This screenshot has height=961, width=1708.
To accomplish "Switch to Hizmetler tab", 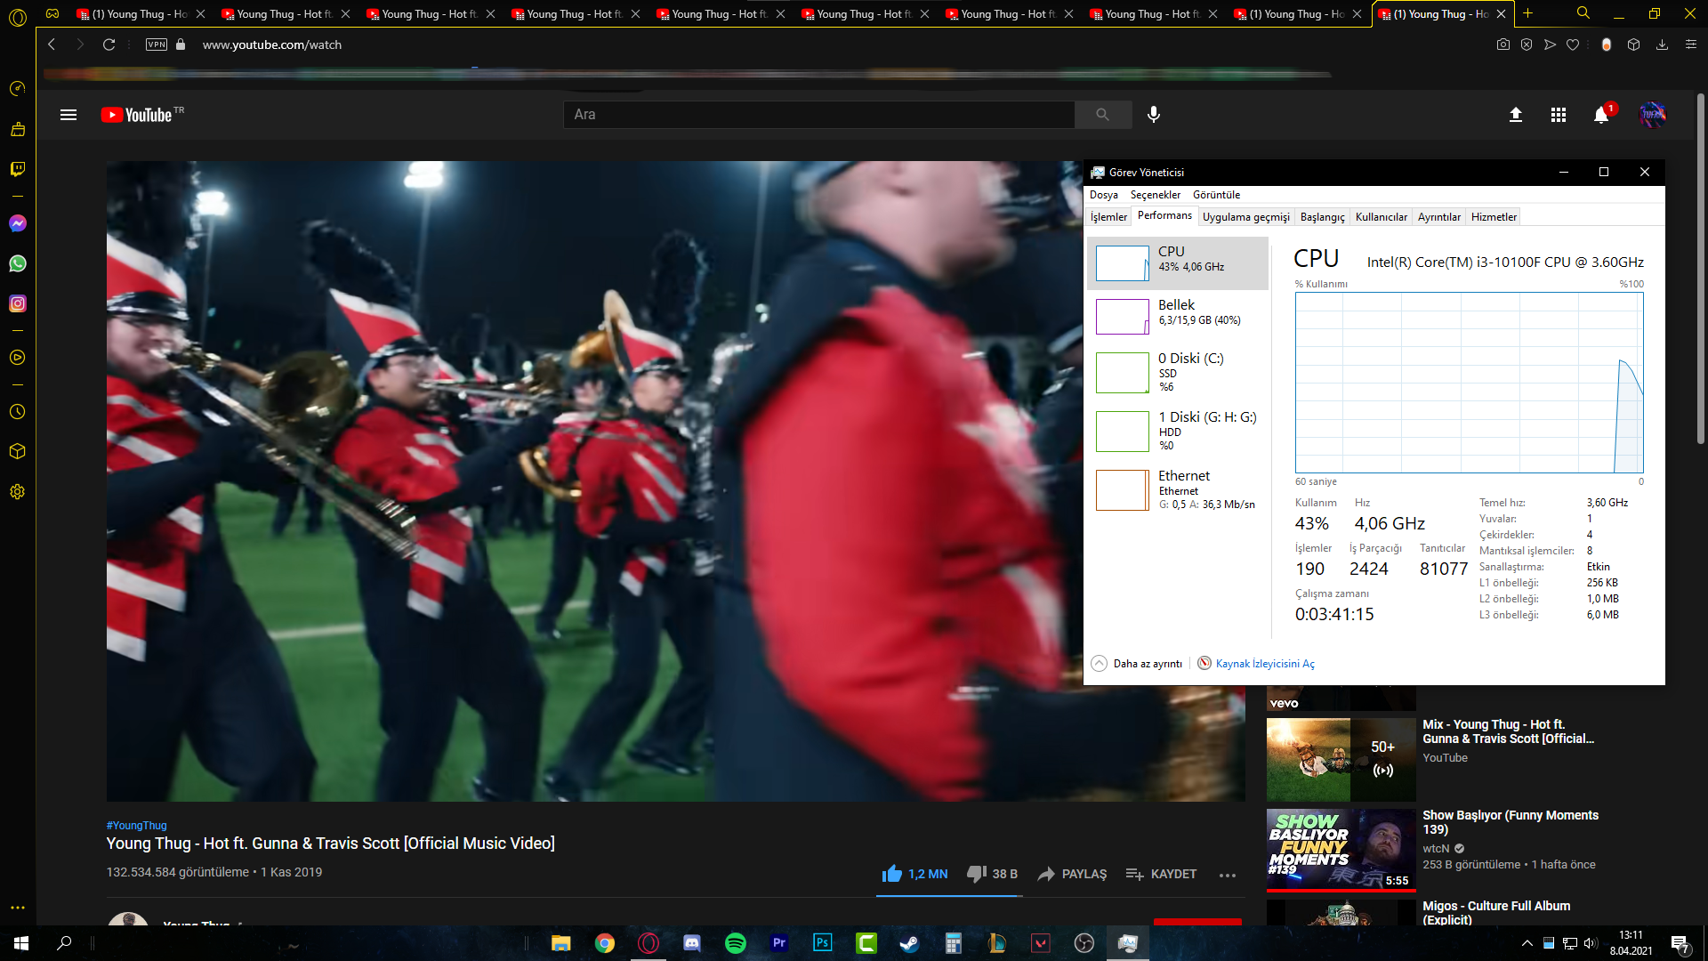I will tap(1494, 217).
